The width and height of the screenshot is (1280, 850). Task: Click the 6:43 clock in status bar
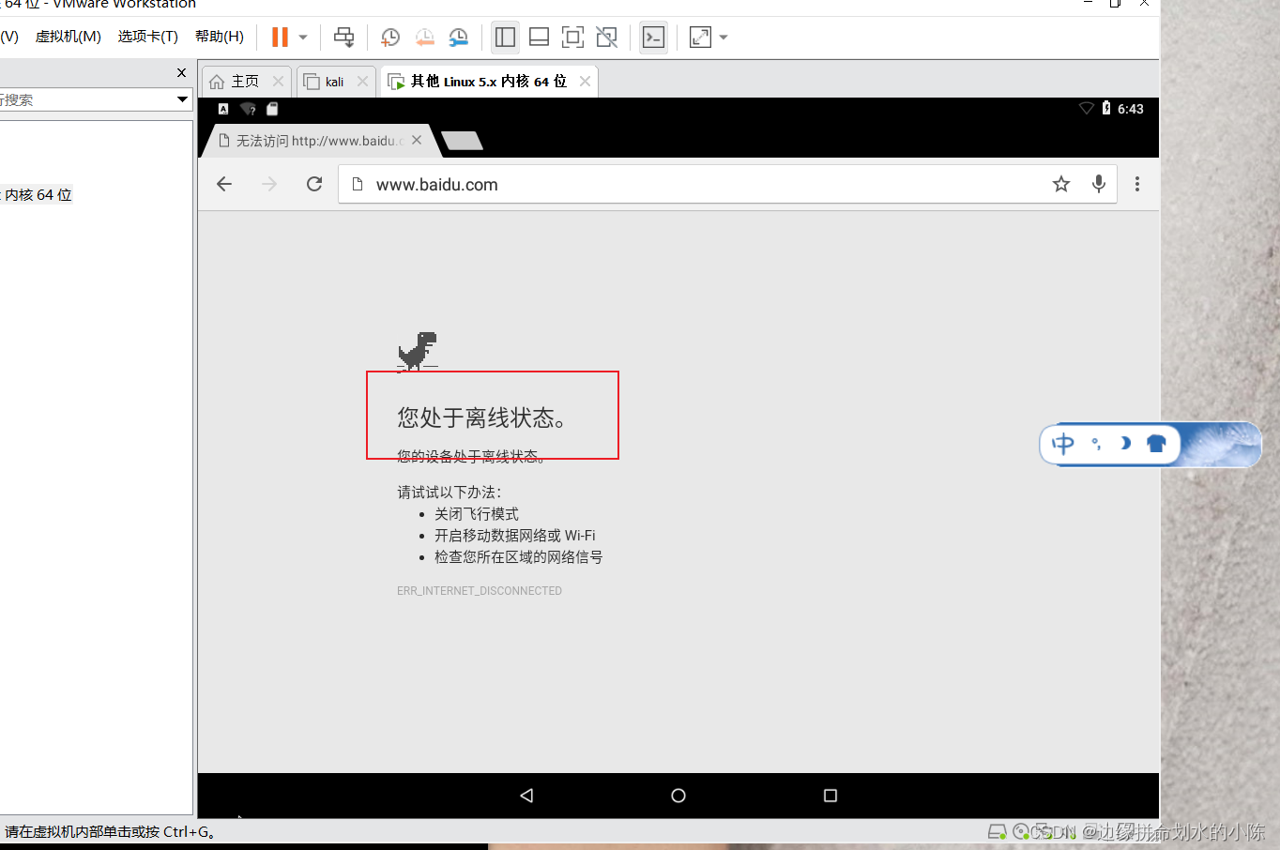click(1131, 109)
